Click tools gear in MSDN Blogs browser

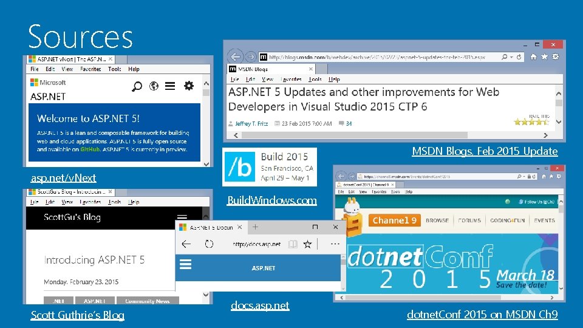pyautogui.click(x=556, y=56)
